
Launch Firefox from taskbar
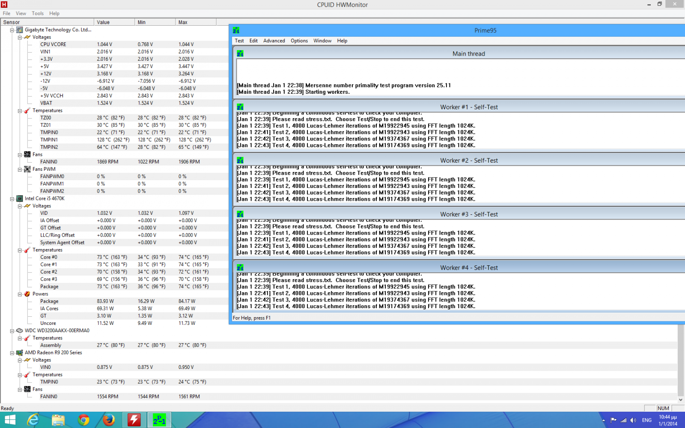(109, 420)
